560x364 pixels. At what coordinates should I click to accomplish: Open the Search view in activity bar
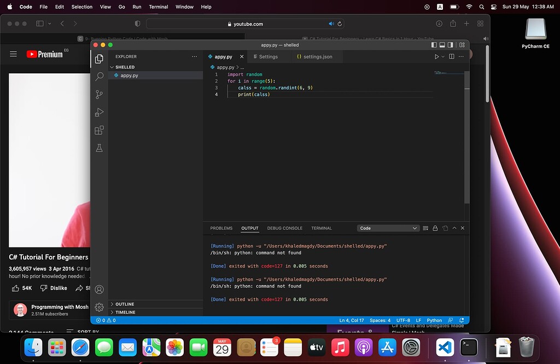tap(99, 77)
